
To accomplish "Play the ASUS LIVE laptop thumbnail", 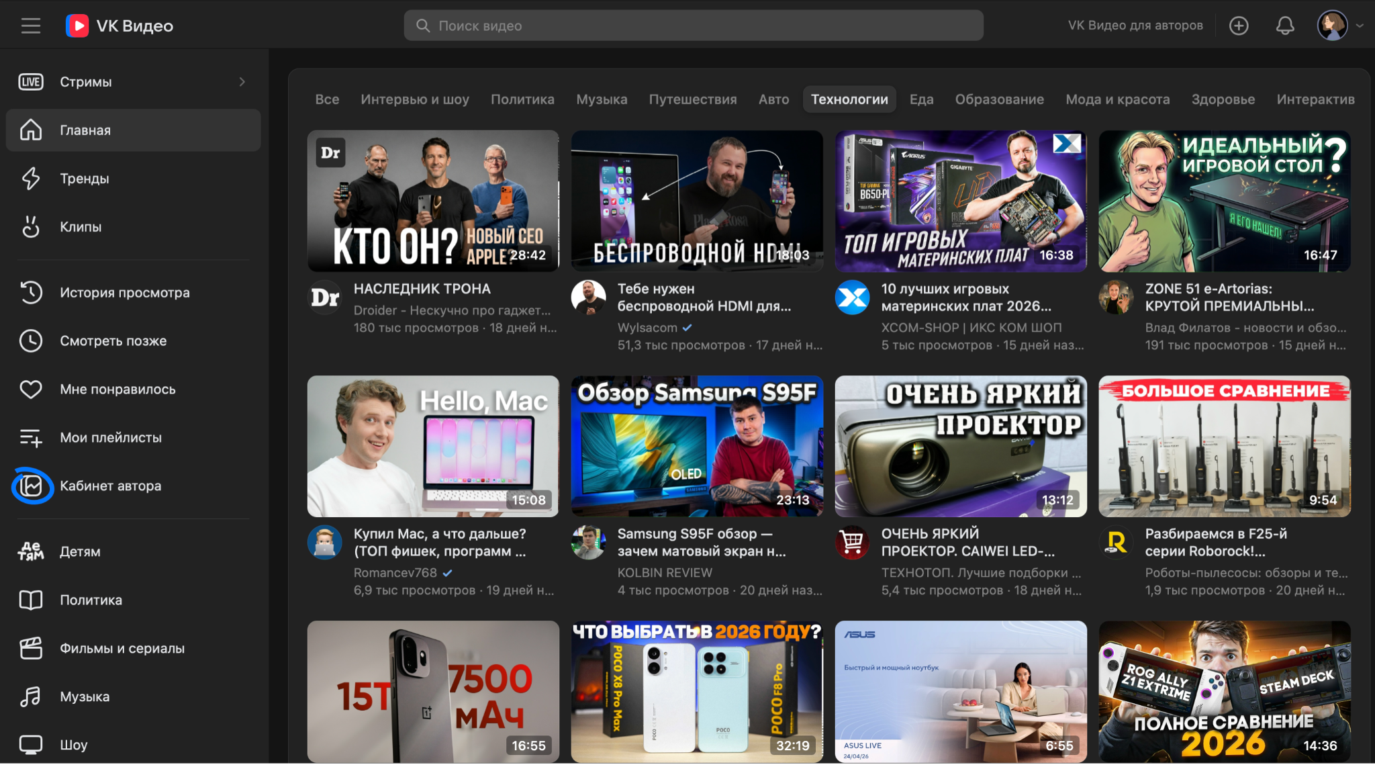I will 961,691.
